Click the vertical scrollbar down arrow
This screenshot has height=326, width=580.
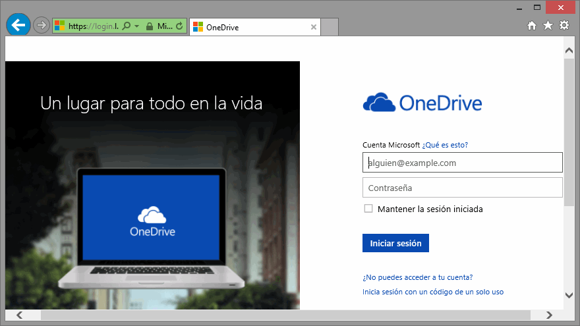tap(569, 296)
